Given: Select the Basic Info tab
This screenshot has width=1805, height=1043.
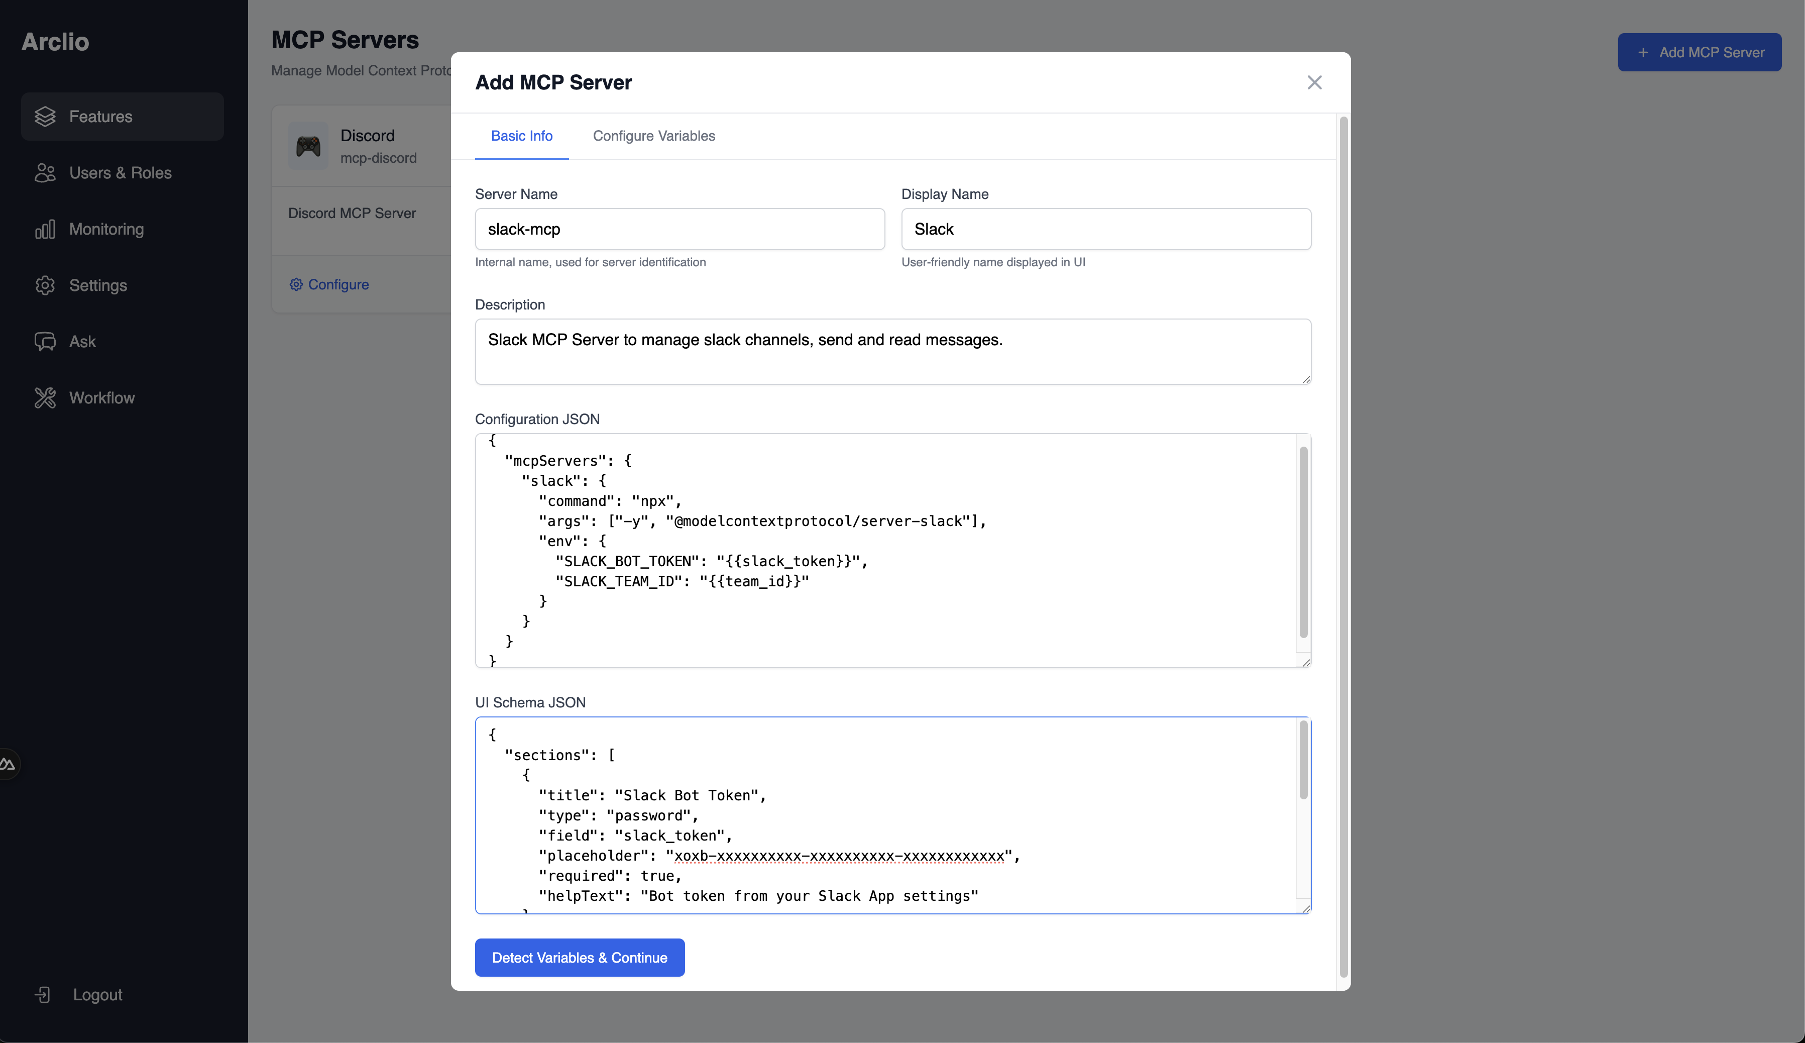Looking at the screenshot, I should coord(521,136).
